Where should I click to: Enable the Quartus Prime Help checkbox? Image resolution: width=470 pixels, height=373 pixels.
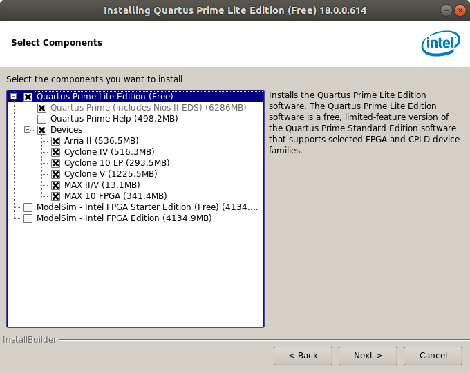[41, 119]
